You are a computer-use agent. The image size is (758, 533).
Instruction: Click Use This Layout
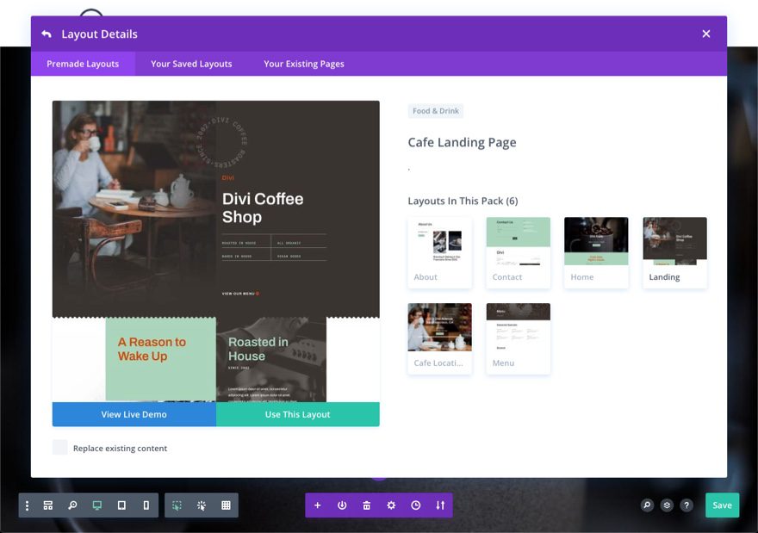pos(297,414)
